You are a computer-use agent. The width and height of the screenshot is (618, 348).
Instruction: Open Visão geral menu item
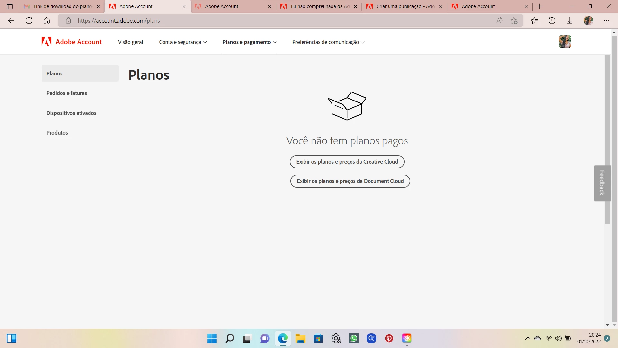130,42
